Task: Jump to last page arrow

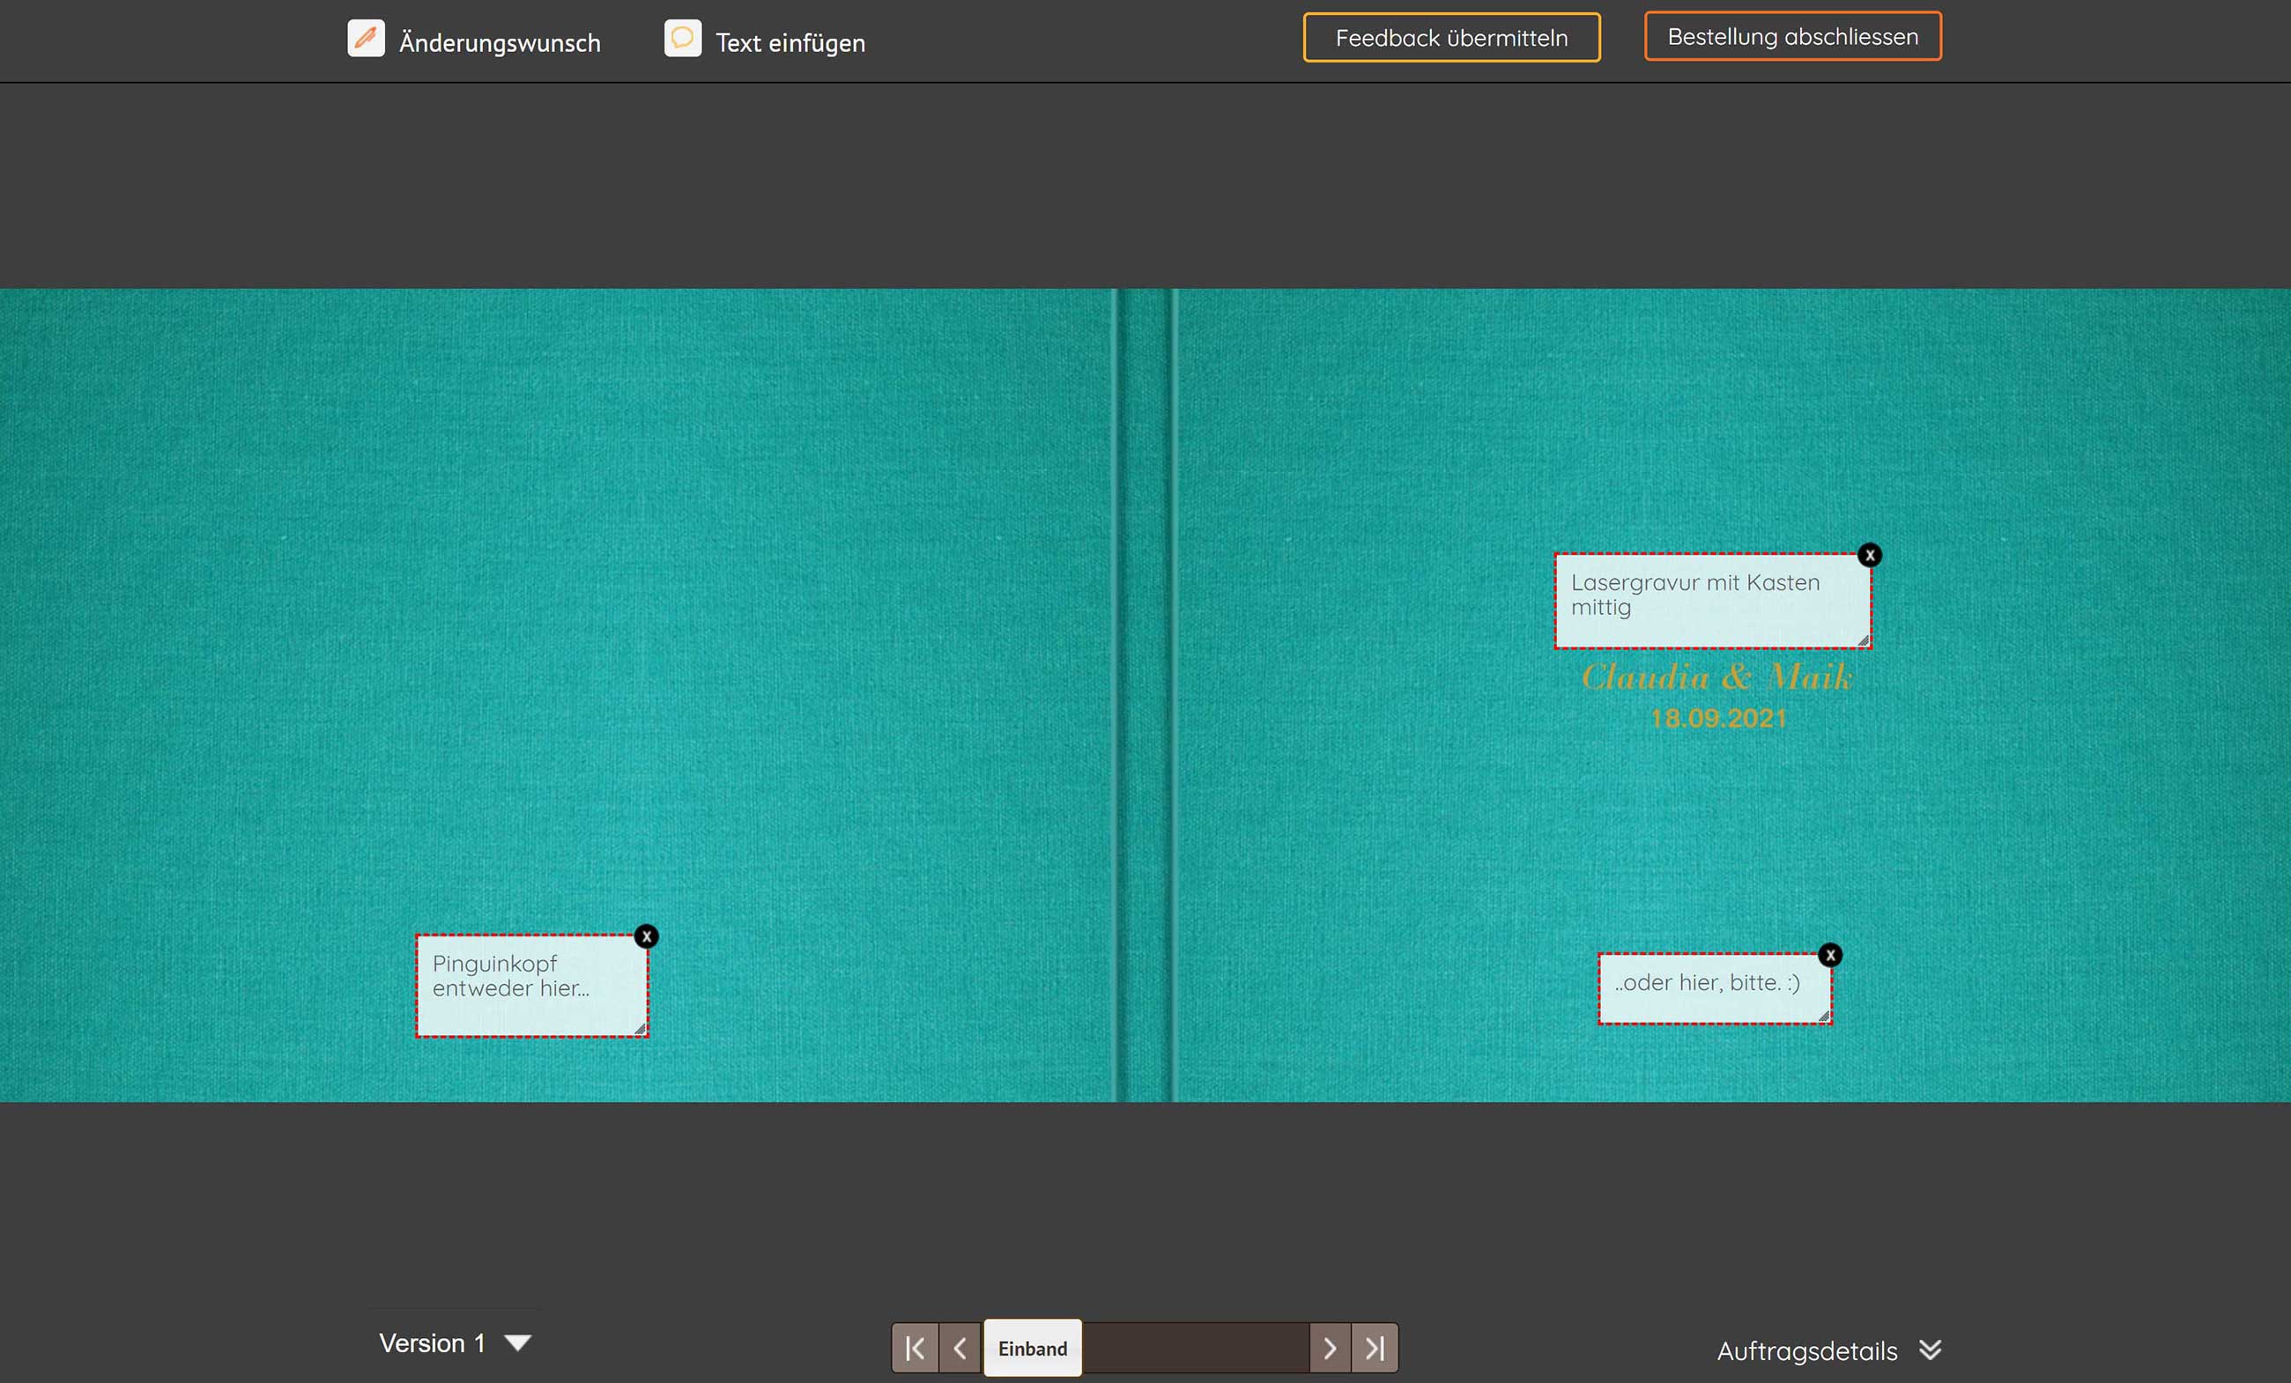Action: [1375, 1349]
